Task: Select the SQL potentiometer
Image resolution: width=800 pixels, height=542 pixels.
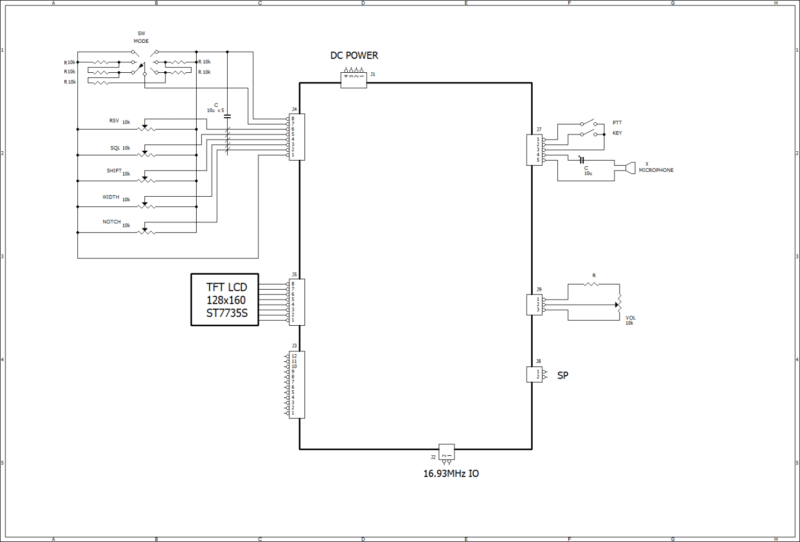Action: [146, 153]
